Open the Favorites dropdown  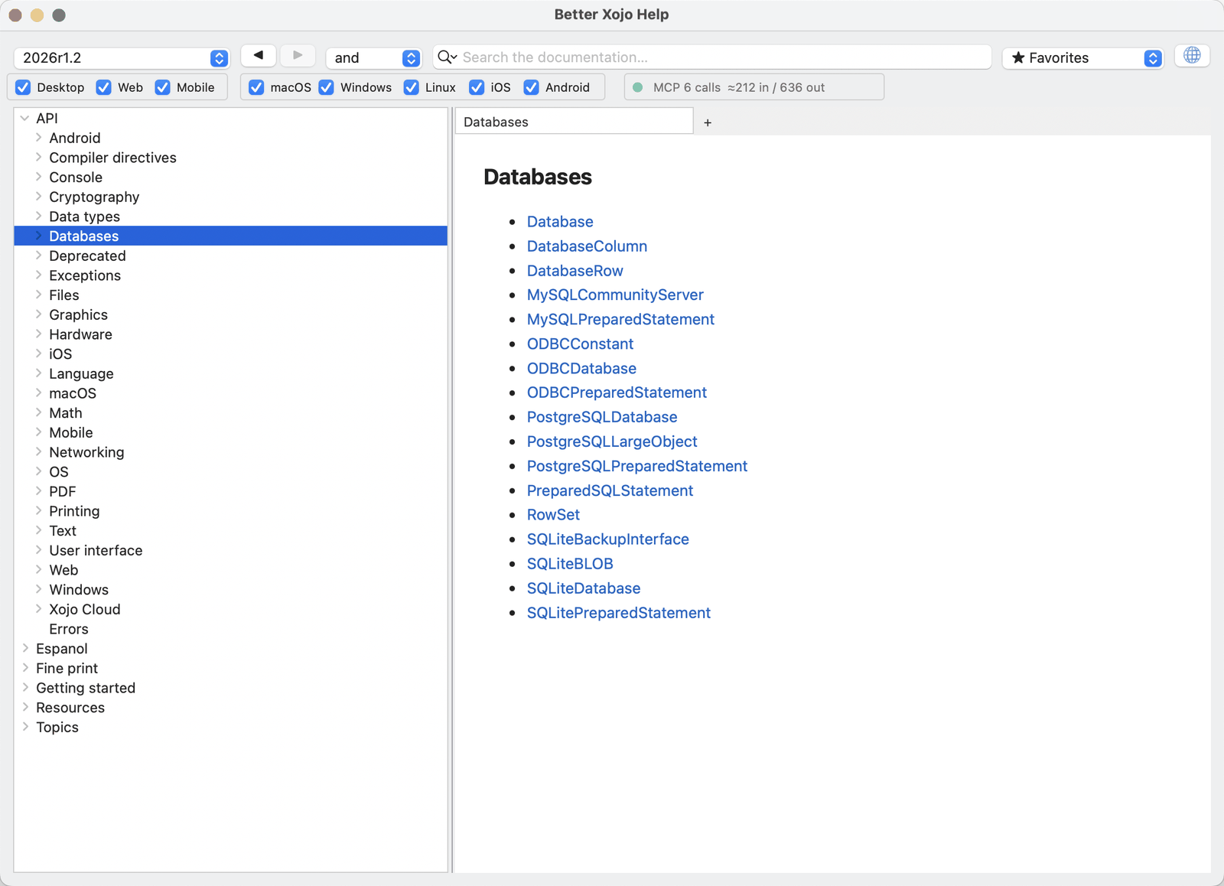pos(1082,58)
